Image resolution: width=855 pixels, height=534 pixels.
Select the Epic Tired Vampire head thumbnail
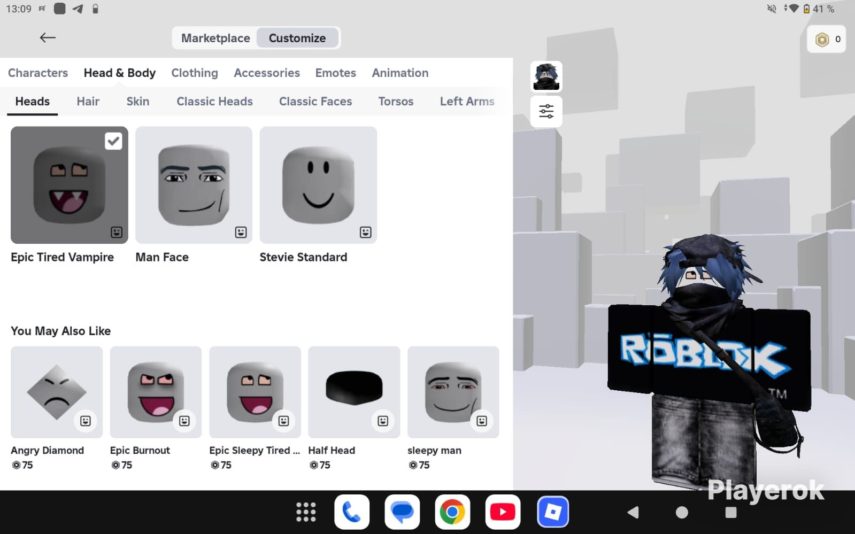click(x=70, y=185)
